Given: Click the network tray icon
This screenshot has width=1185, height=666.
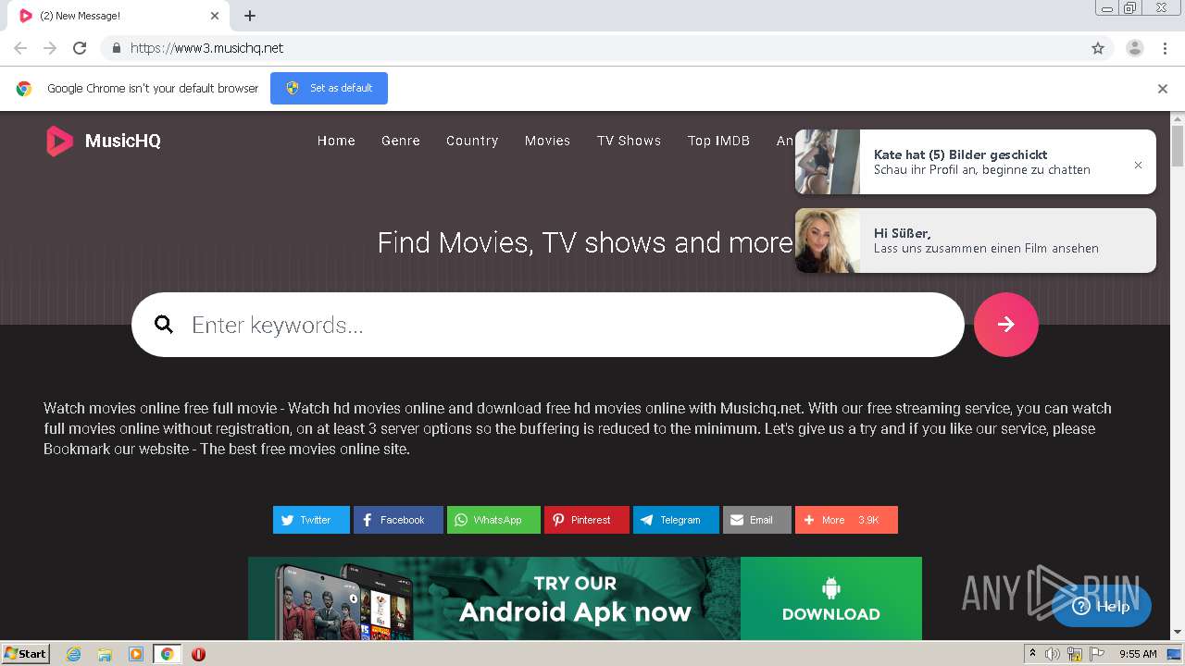Looking at the screenshot, I should click(x=1075, y=654).
